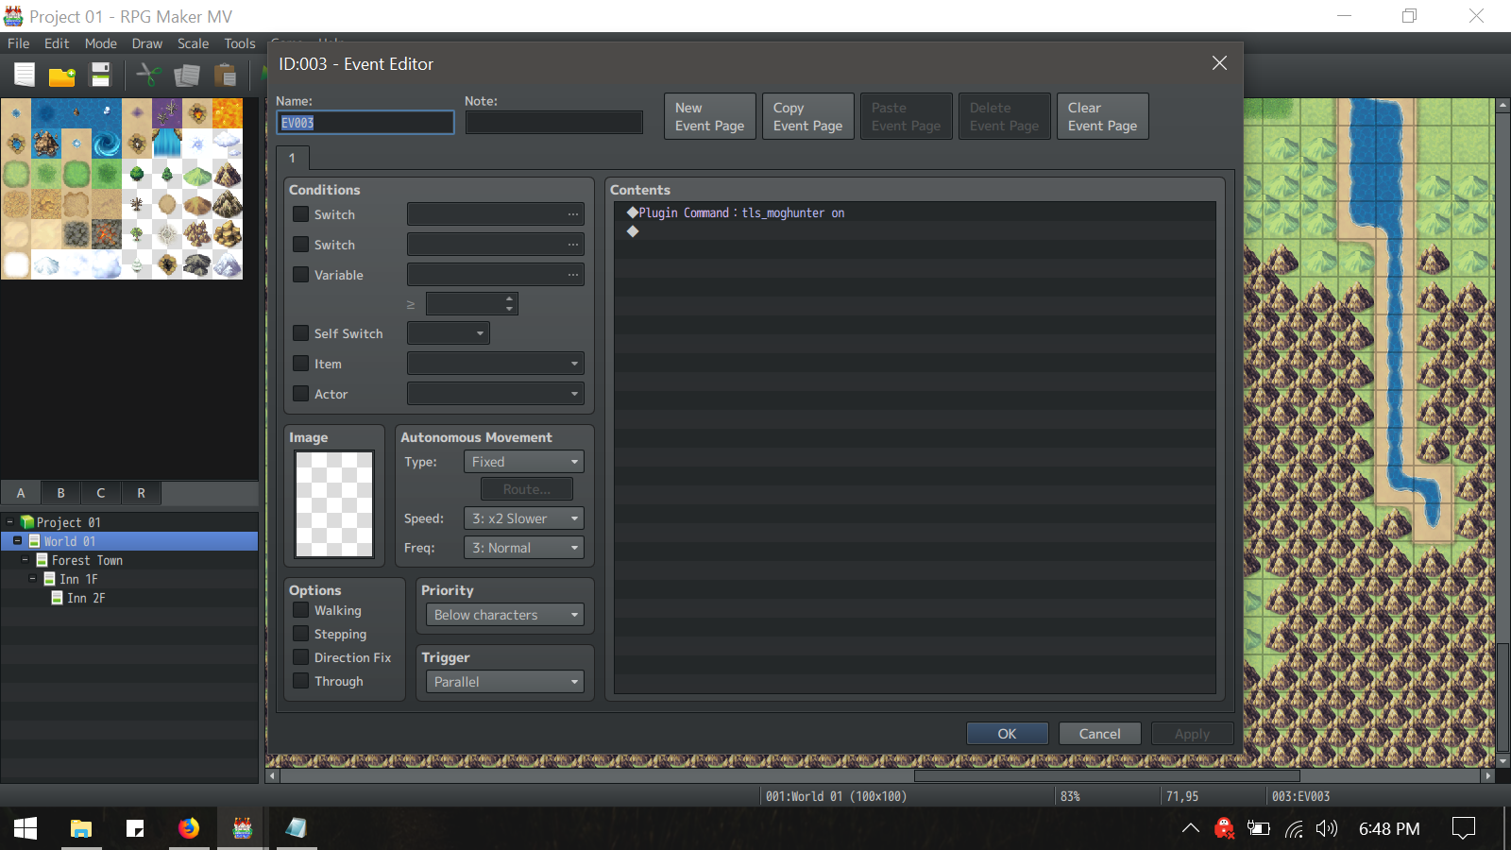Close the Event Editor dialog
The image size is (1511, 850).
point(1219,63)
